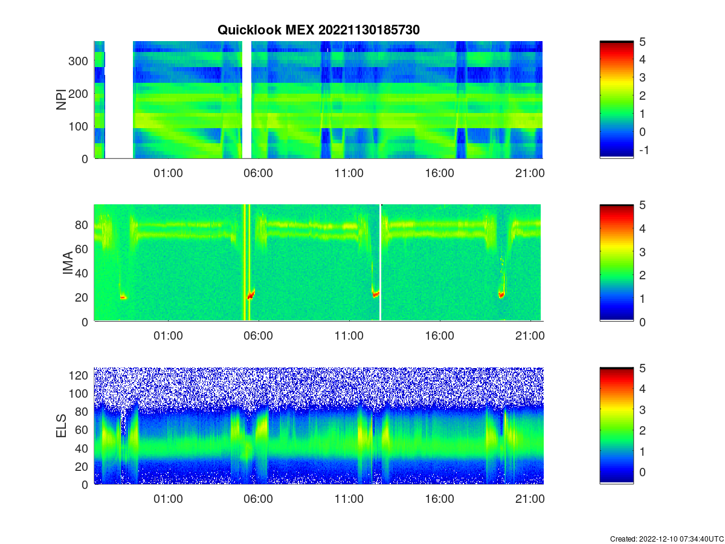Click the 06:00 tick label under IMA panel
725x544 pixels.
click(x=258, y=336)
